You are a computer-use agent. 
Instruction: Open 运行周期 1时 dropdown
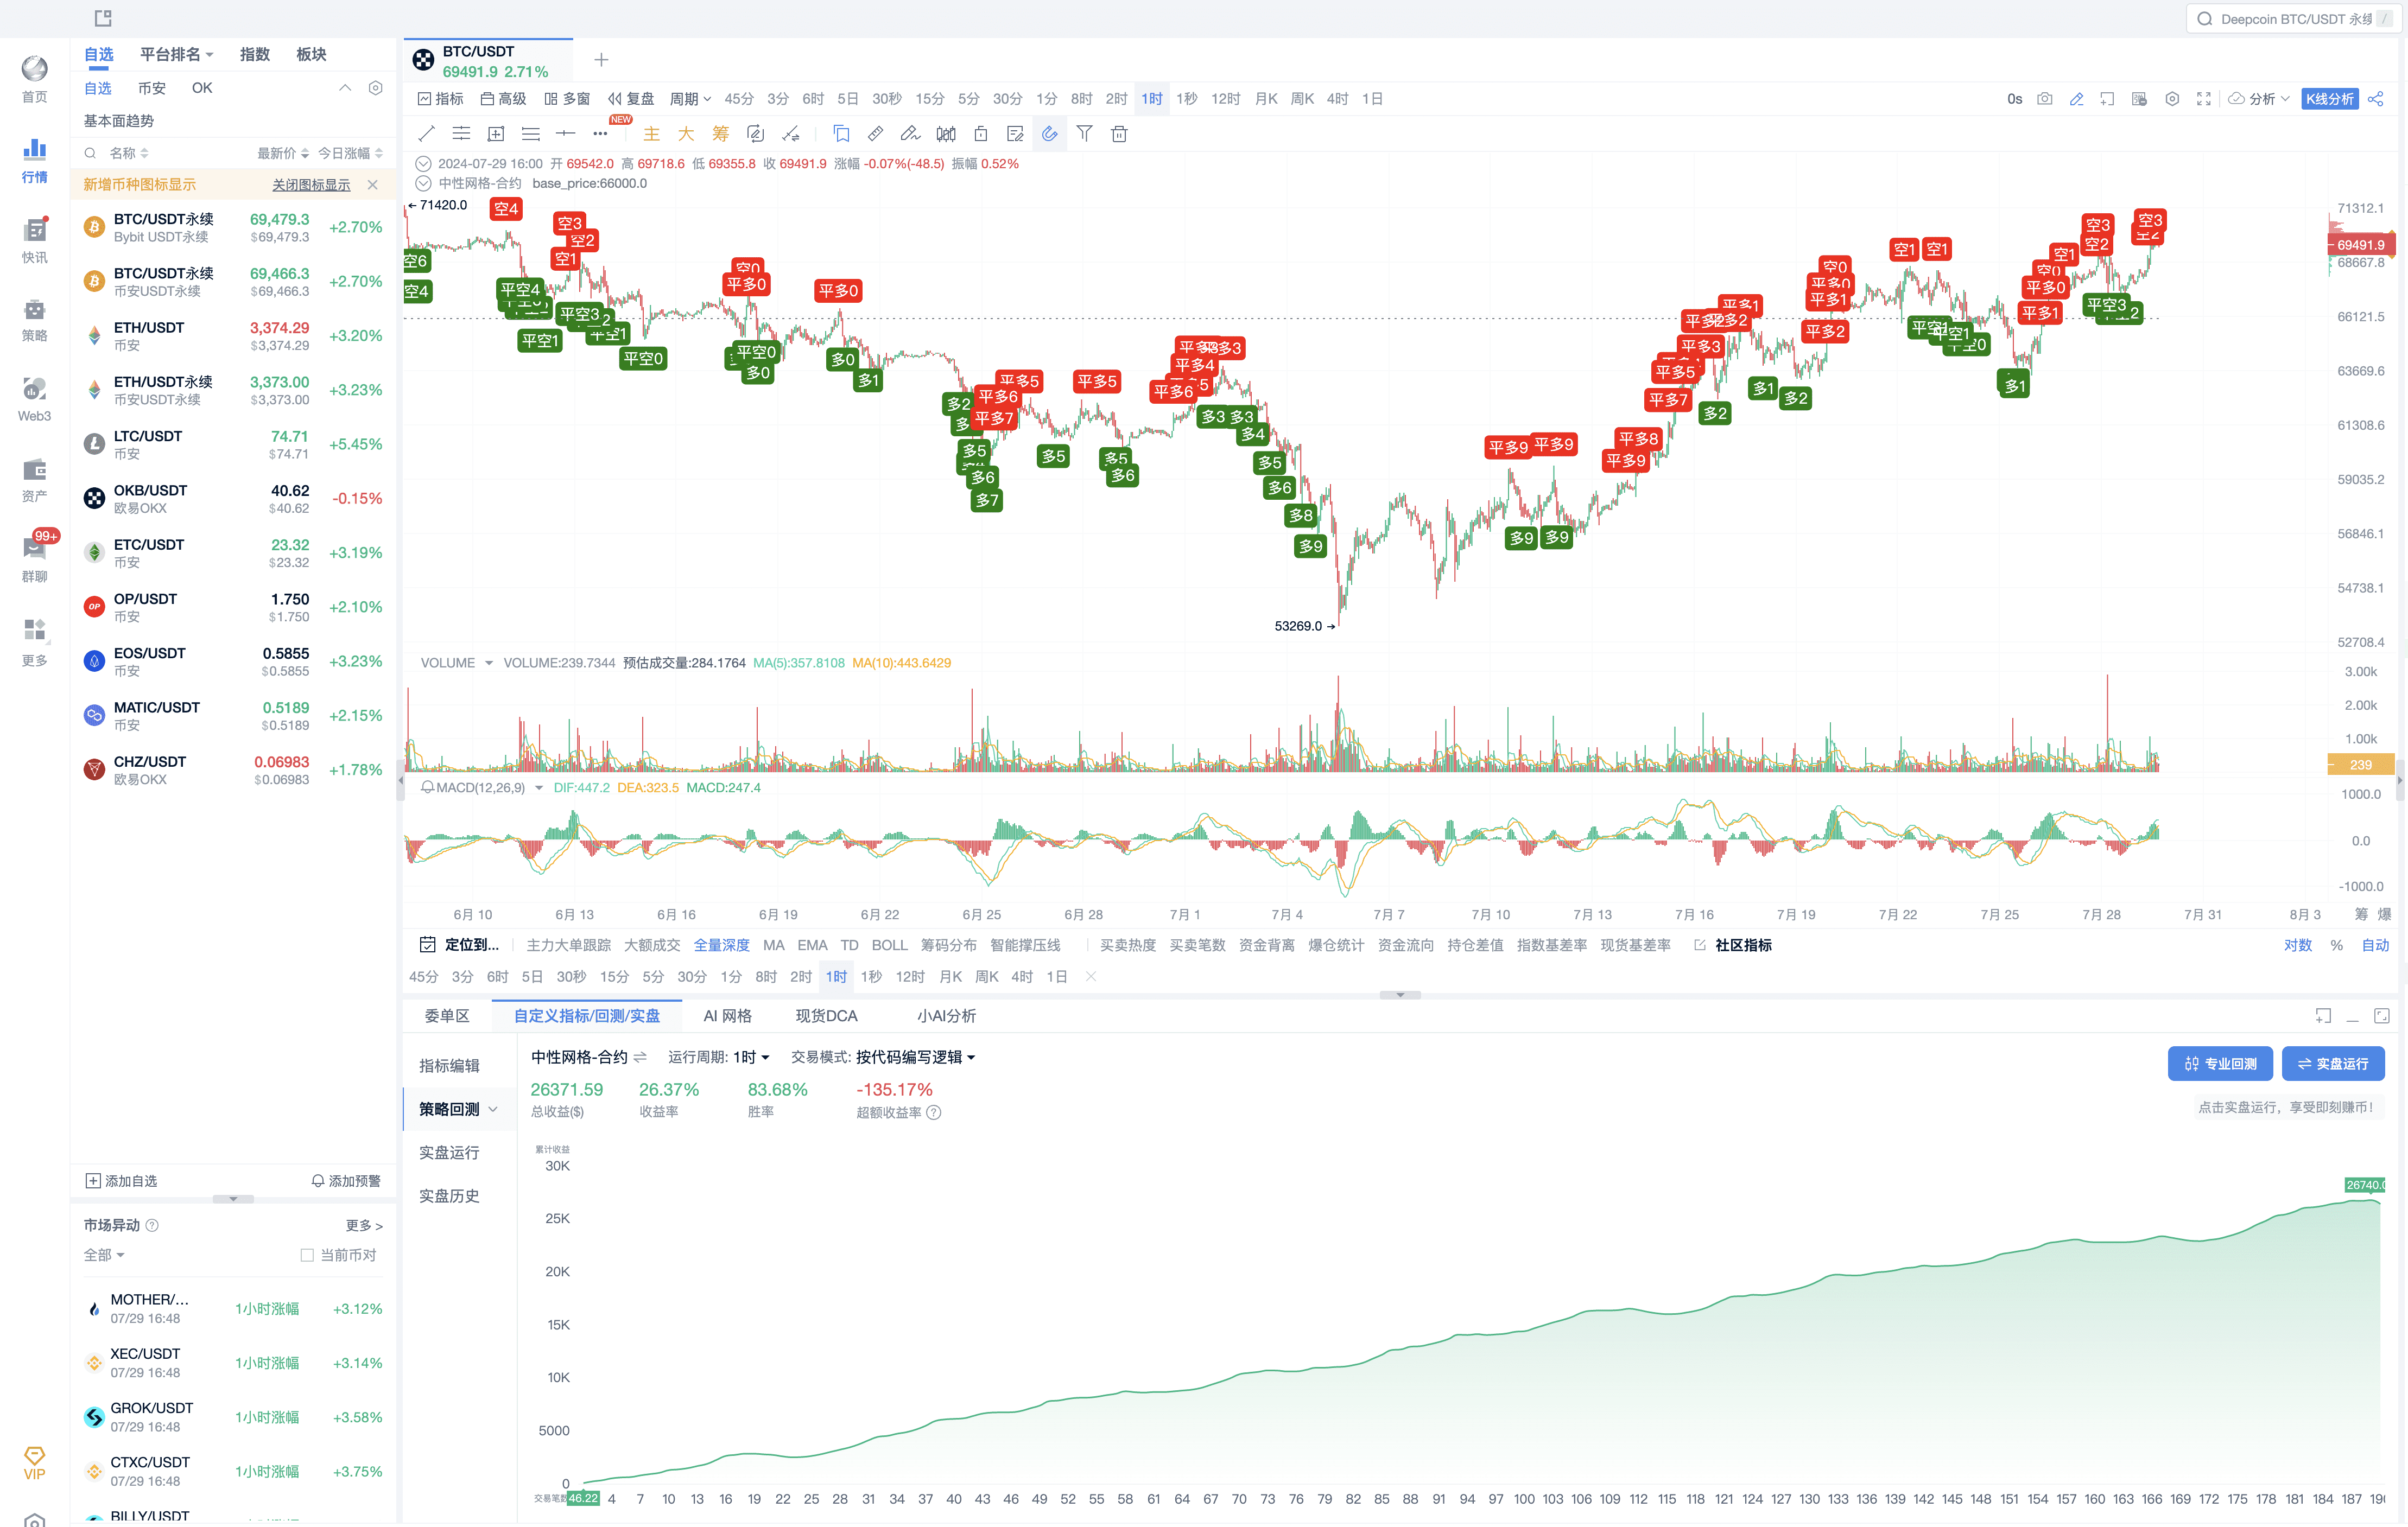tap(751, 1058)
